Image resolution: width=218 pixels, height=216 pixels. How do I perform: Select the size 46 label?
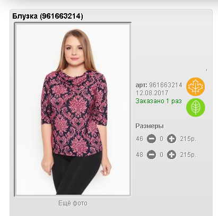[x=139, y=139]
